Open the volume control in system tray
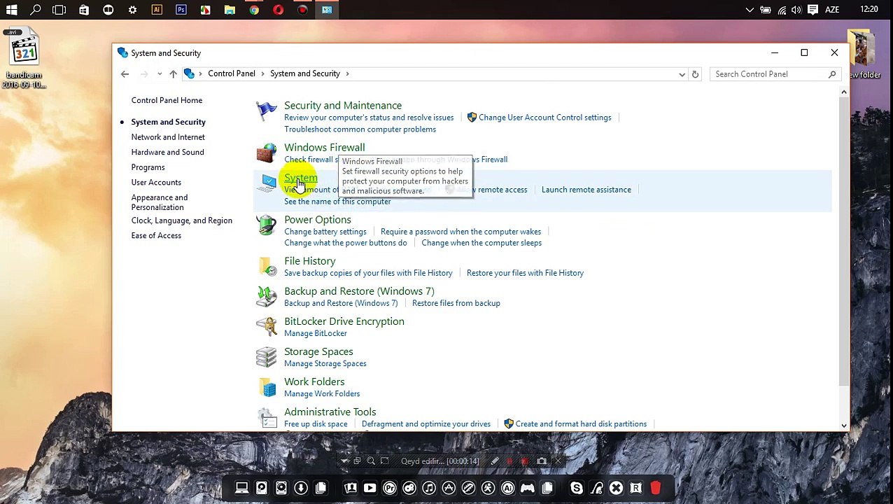This screenshot has width=893, height=504. pos(796,10)
